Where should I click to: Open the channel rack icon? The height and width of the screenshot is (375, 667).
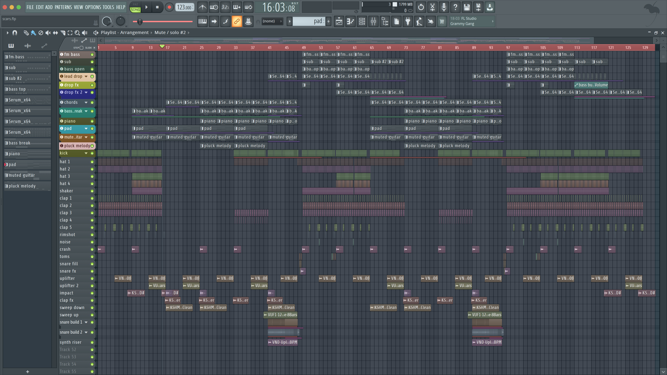tap(362, 22)
